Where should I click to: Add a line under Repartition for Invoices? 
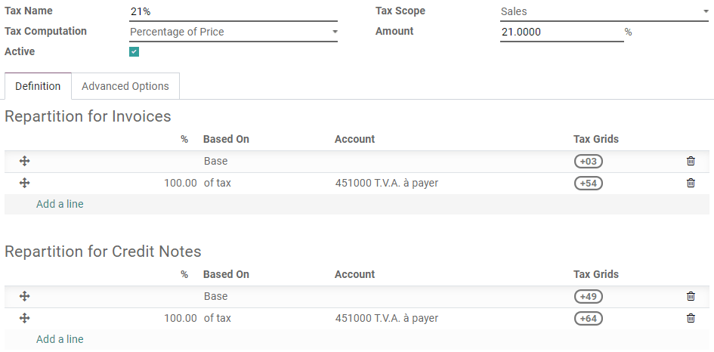point(60,204)
